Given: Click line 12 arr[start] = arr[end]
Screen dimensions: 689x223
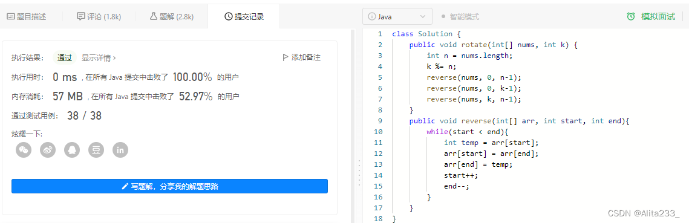Looking at the screenshot, I should coord(491,154).
